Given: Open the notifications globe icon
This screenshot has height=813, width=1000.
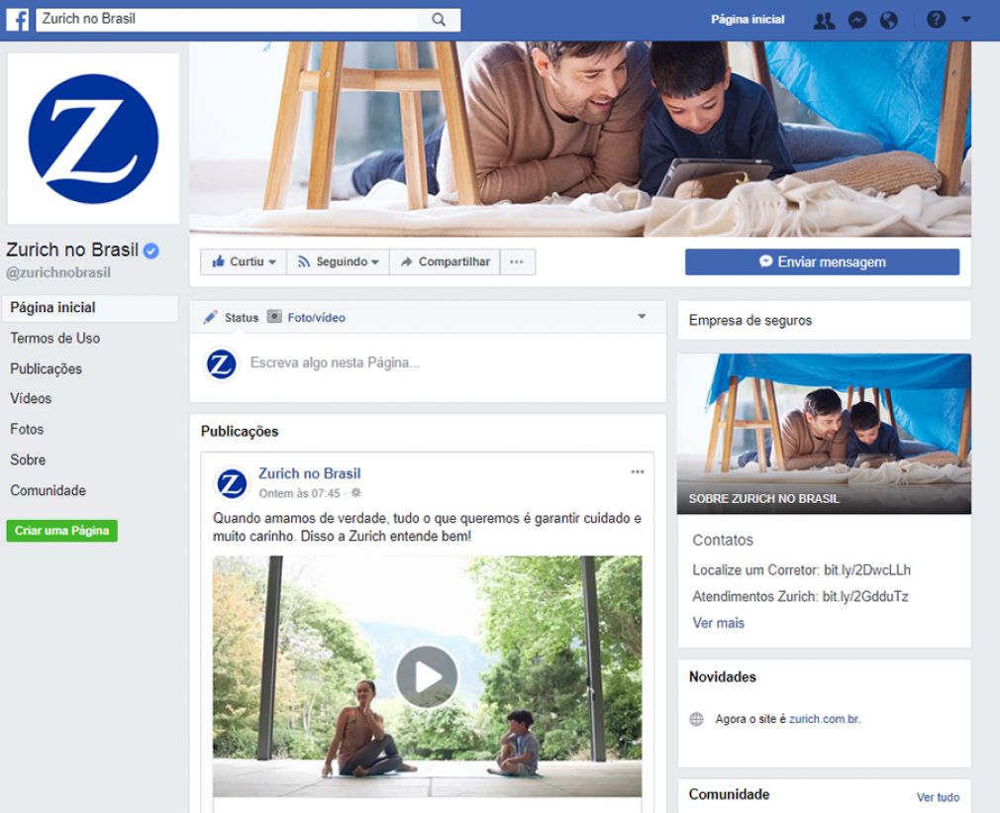Looking at the screenshot, I should coord(889,20).
